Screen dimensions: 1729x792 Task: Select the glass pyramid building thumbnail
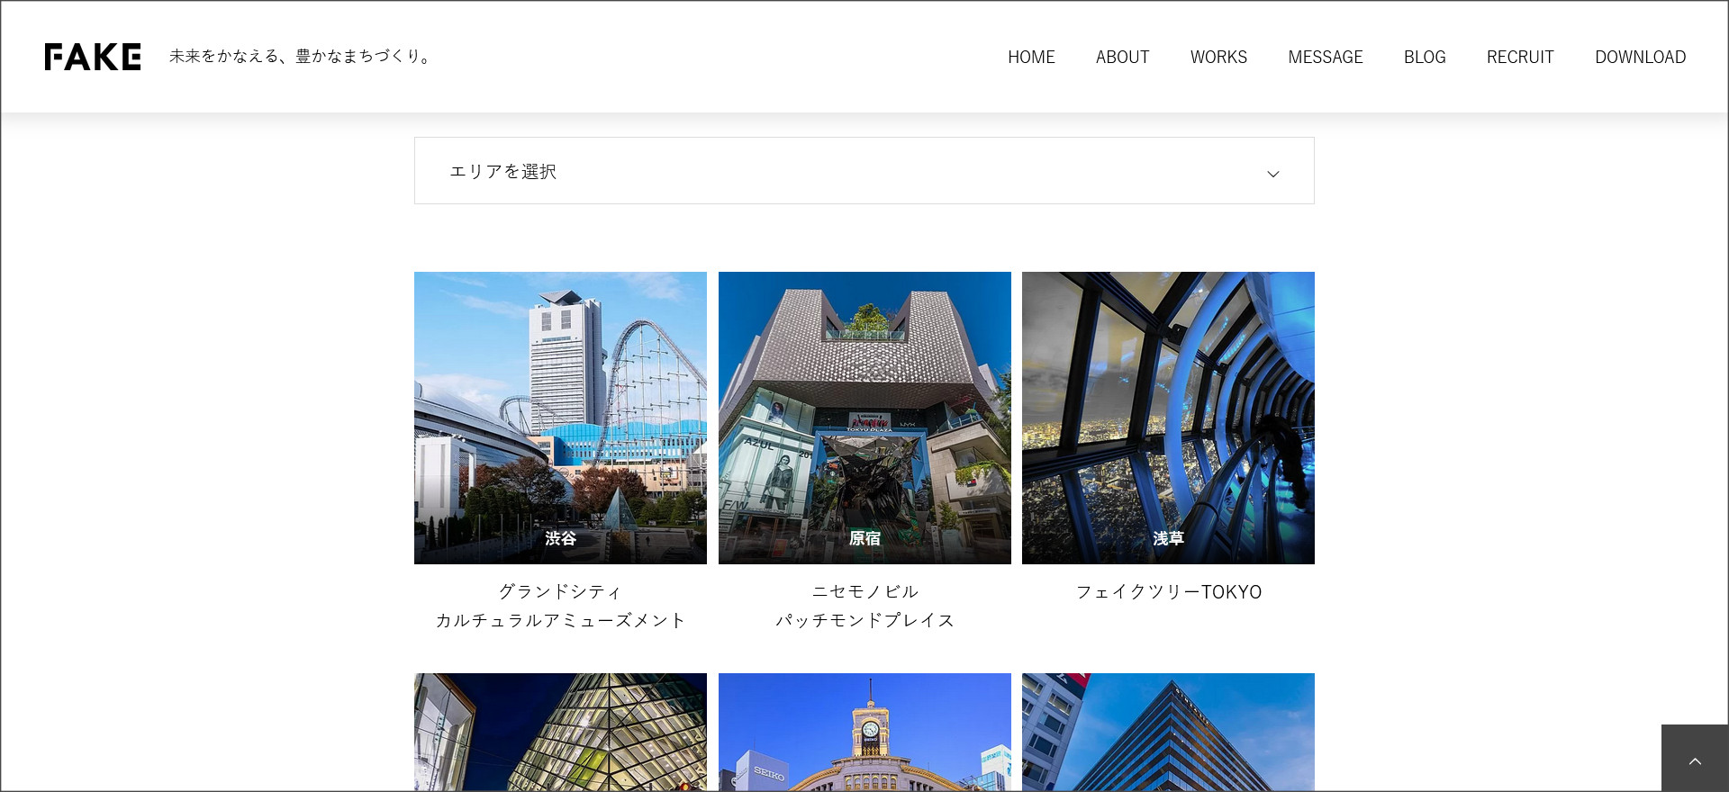tap(560, 732)
